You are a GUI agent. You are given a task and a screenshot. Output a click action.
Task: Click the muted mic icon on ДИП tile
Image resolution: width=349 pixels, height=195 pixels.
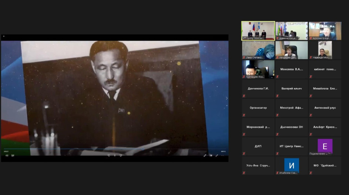tap(244, 153)
